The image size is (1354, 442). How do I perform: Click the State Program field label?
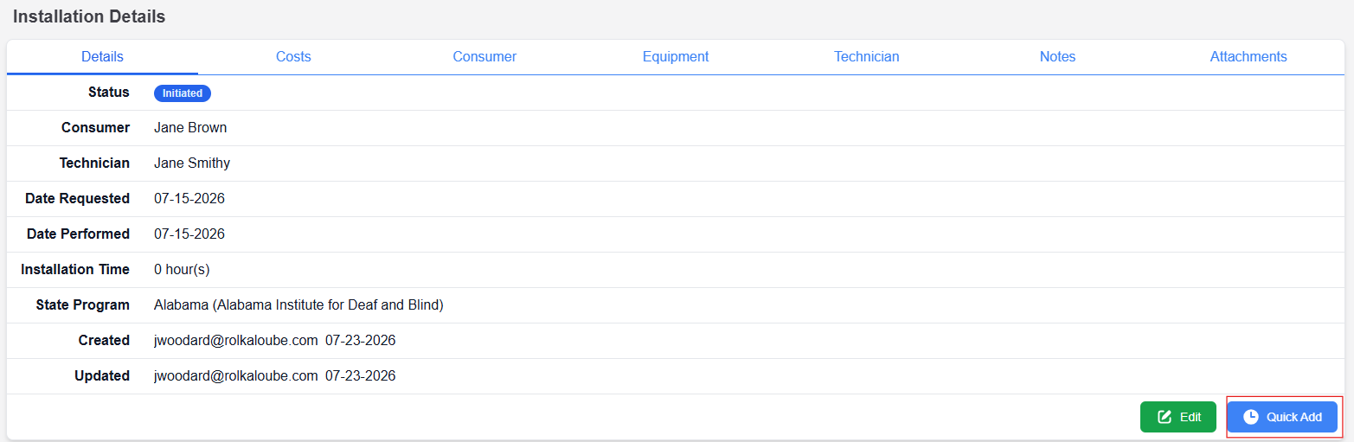[83, 305]
